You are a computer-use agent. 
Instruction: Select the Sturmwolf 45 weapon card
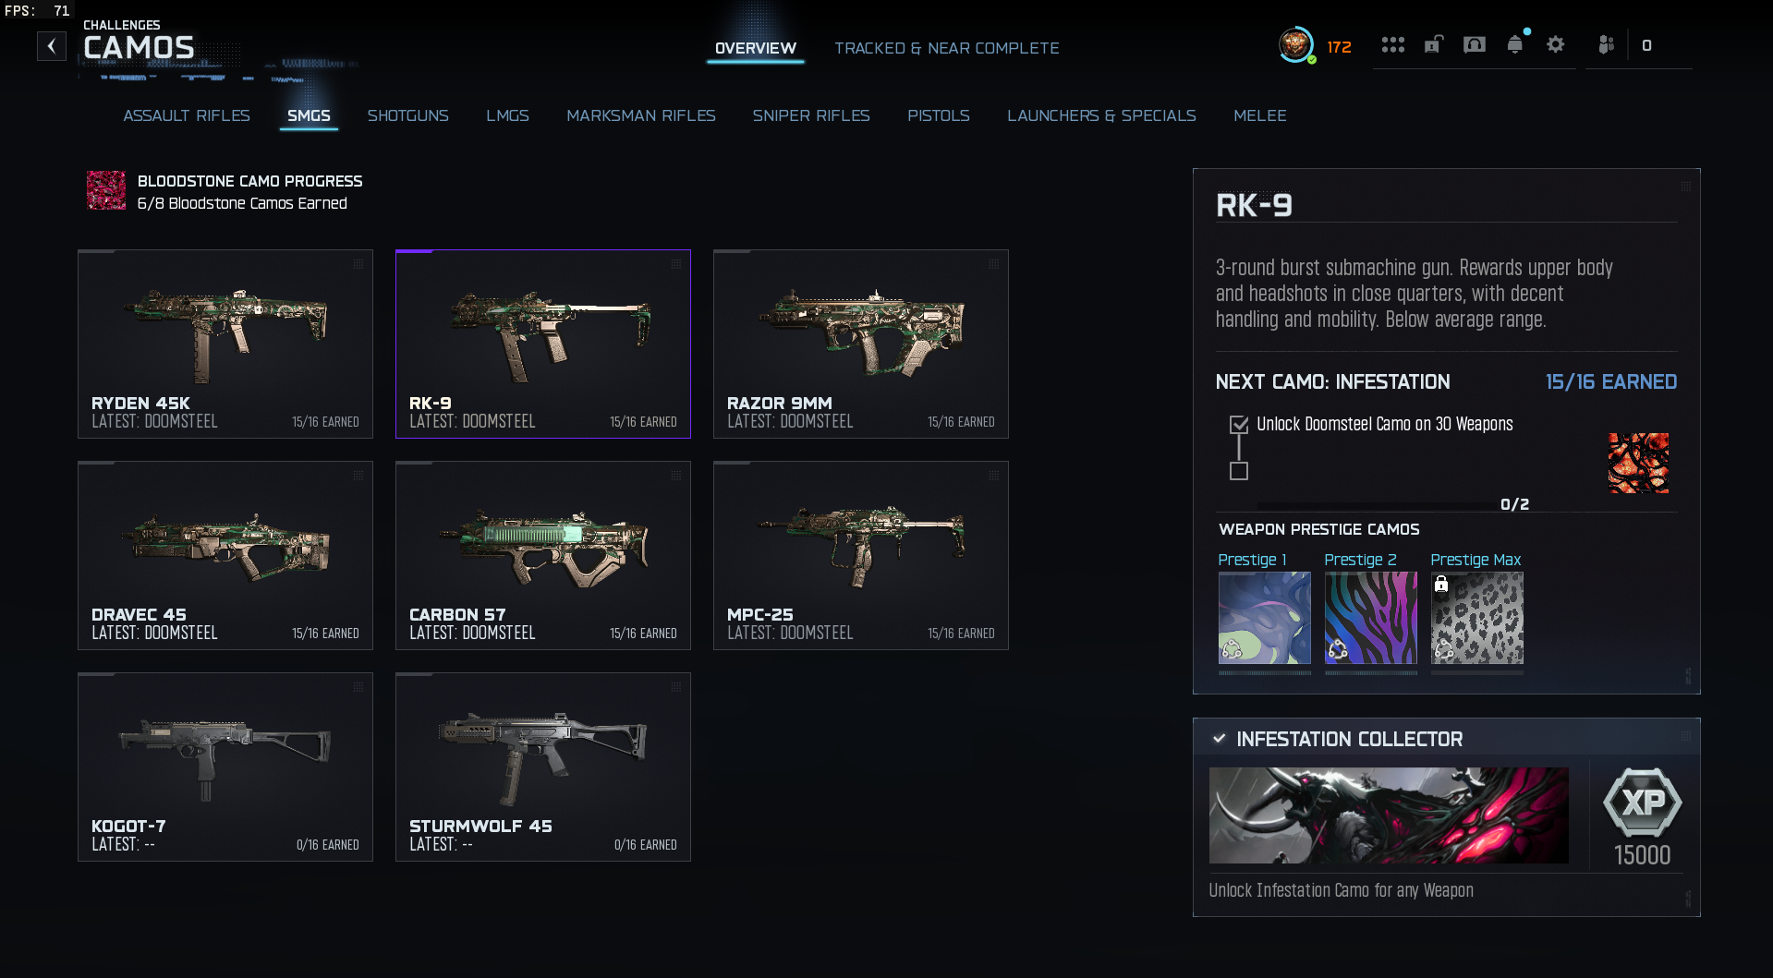[x=543, y=767]
